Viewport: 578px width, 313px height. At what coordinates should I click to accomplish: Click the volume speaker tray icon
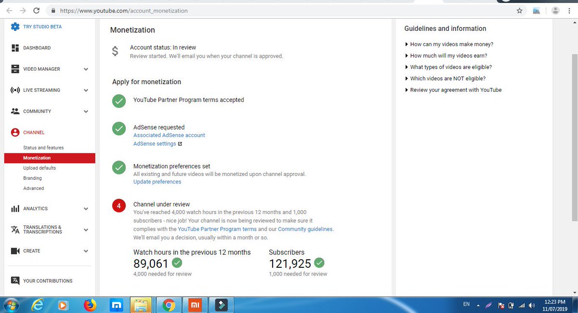(x=532, y=305)
